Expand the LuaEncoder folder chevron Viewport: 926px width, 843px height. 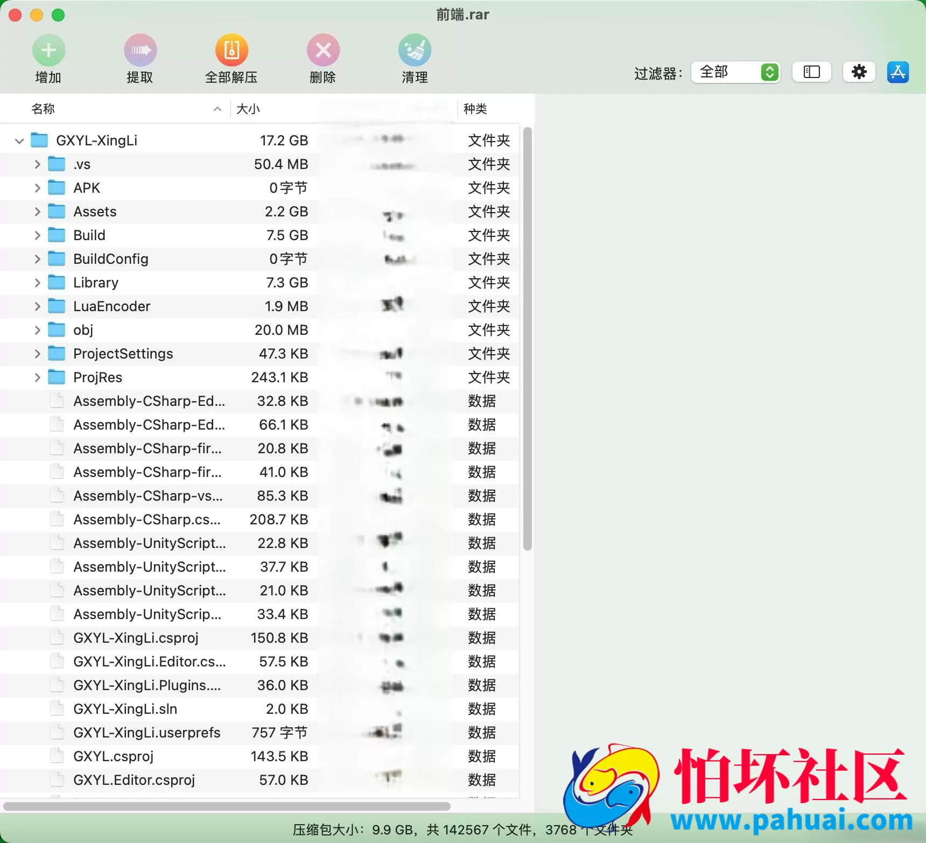[x=37, y=306]
